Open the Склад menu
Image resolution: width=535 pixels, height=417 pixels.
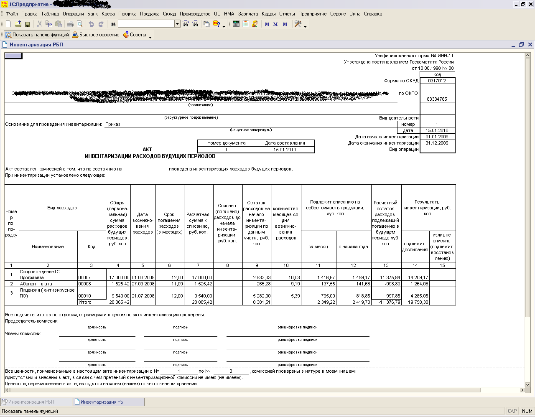point(169,14)
